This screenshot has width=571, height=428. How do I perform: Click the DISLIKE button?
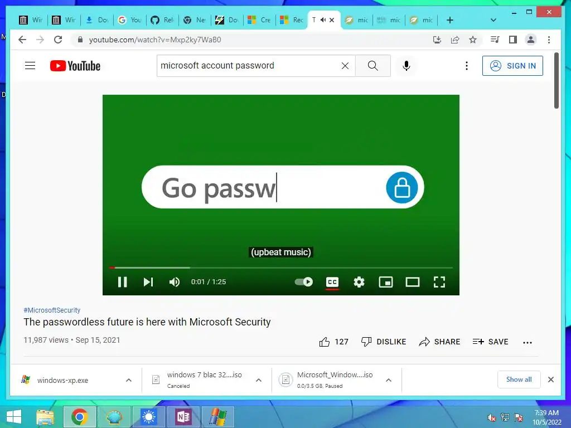[x=384, y=342]
